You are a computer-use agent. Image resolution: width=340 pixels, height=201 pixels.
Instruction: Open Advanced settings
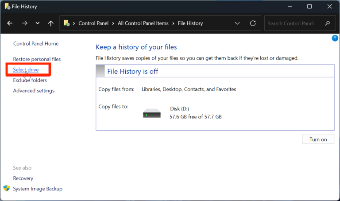tap(34, 91)
